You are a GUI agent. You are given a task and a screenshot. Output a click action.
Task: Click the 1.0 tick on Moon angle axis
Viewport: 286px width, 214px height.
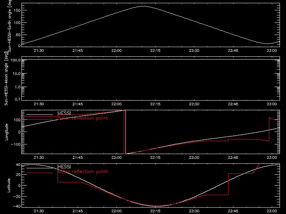click(x=18, y=87)
